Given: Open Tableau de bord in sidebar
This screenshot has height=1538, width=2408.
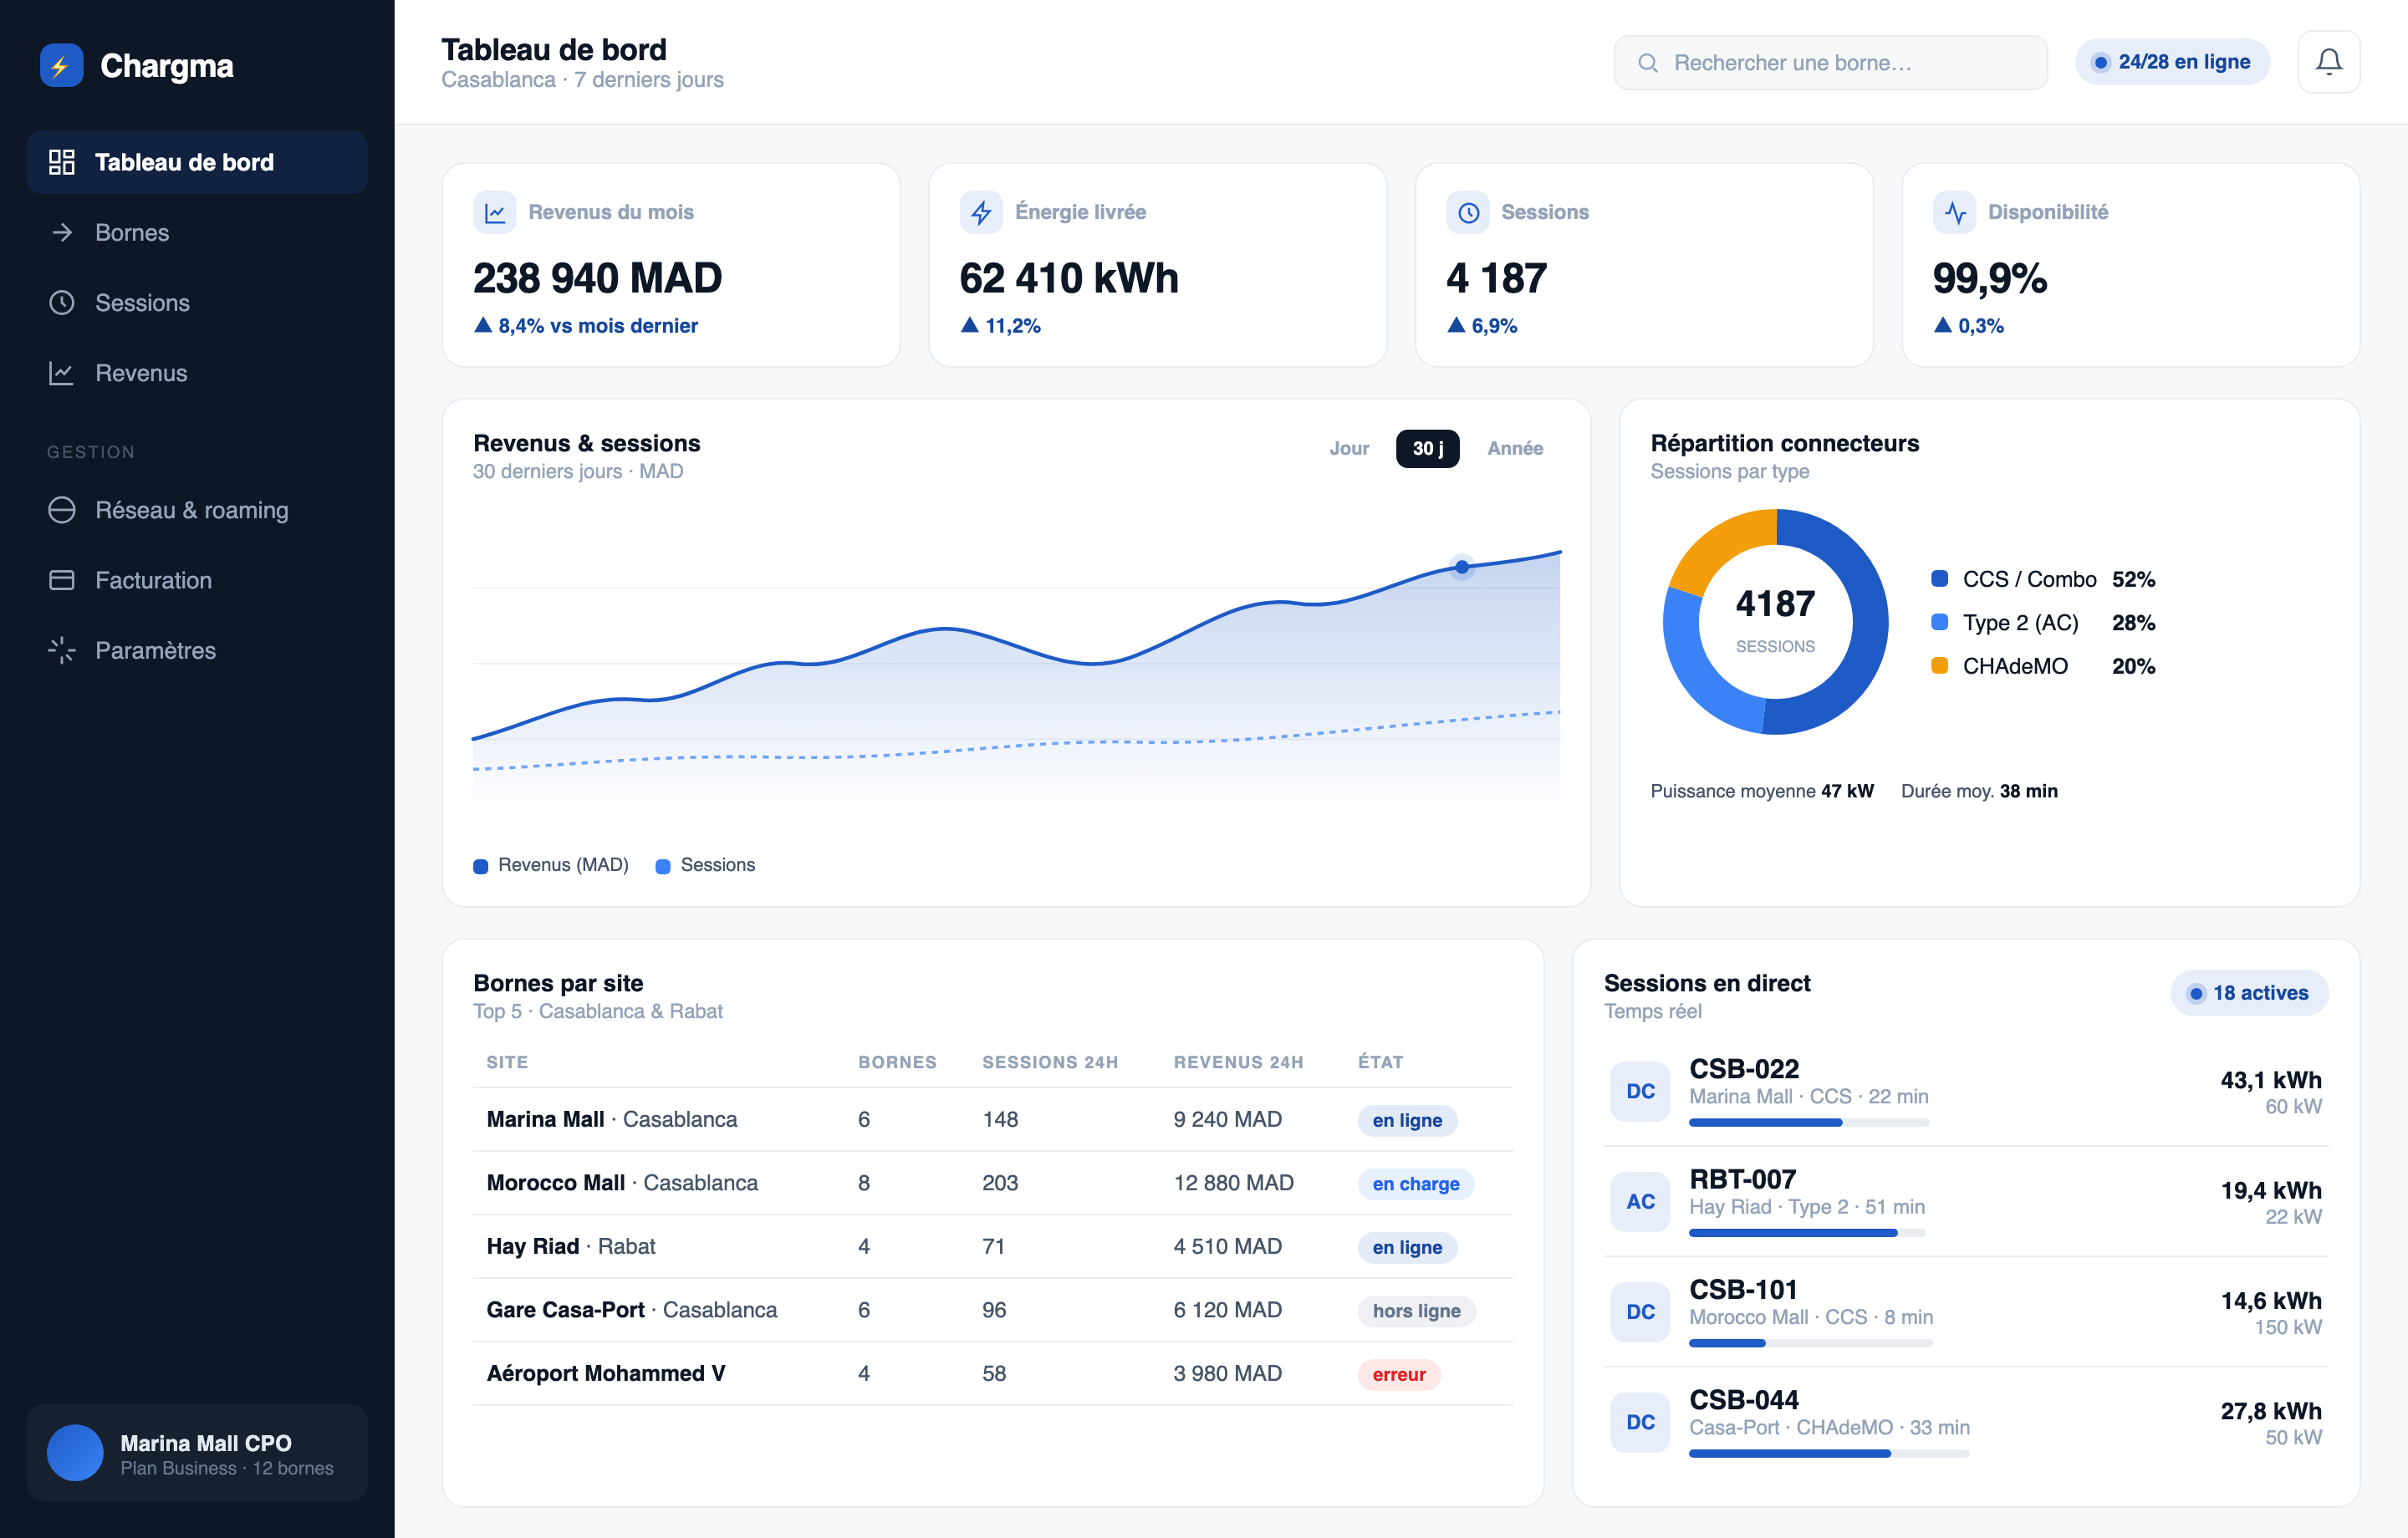Looking at the screenshot, I should [x=197, y=162].
